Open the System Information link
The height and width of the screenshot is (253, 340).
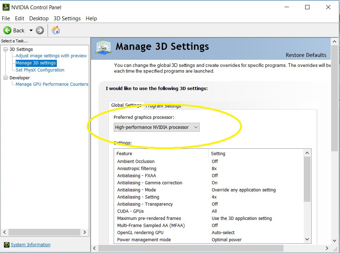click(31, 245)
